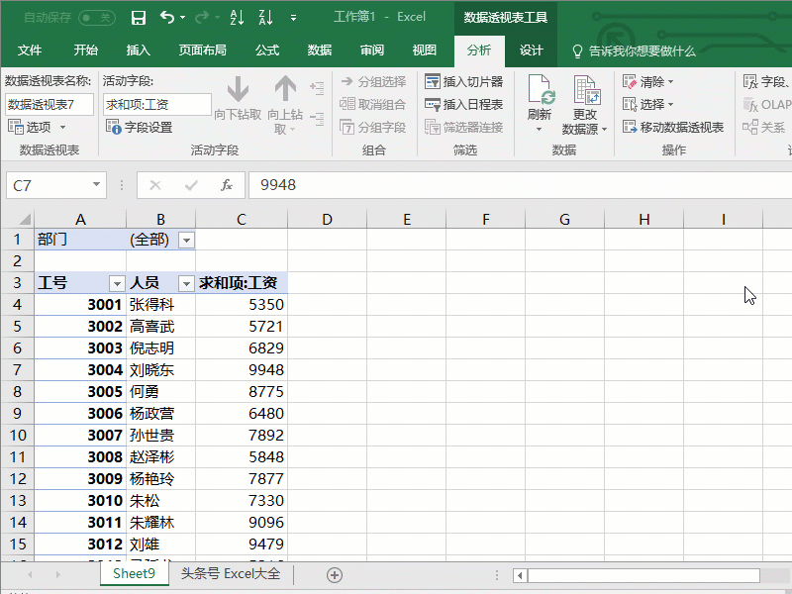Click 插入日程表 insert timeline
Screen dimensions: 792x594
463,104
